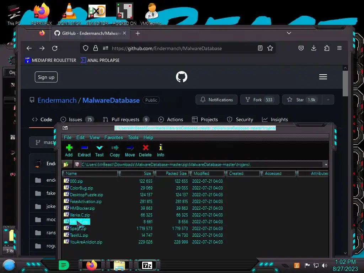Select Illerka.C.zip in the archive list

[x=80, y=215]
